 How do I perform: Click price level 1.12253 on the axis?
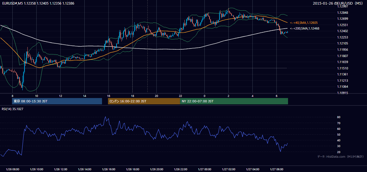click(x=343, y=37)
